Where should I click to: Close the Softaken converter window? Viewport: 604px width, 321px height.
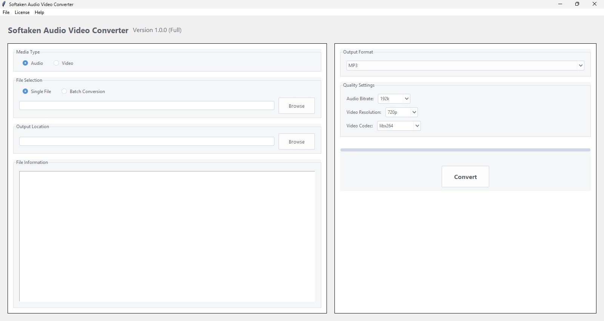(x=594, y=4)
